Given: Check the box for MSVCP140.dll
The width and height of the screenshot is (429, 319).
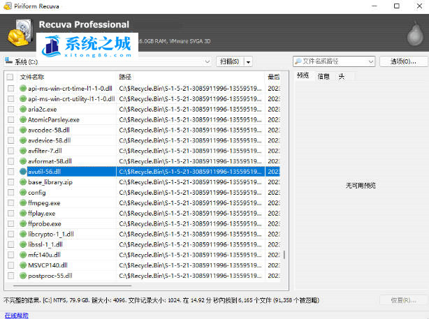Looking at the screenshot, I should click(10, 265).
